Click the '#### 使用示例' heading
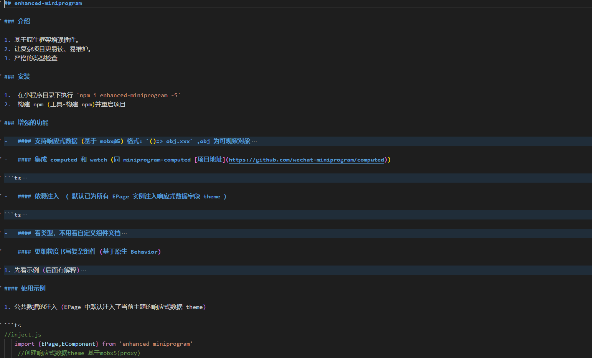592x358 pixels. click(x=25, y=289)
